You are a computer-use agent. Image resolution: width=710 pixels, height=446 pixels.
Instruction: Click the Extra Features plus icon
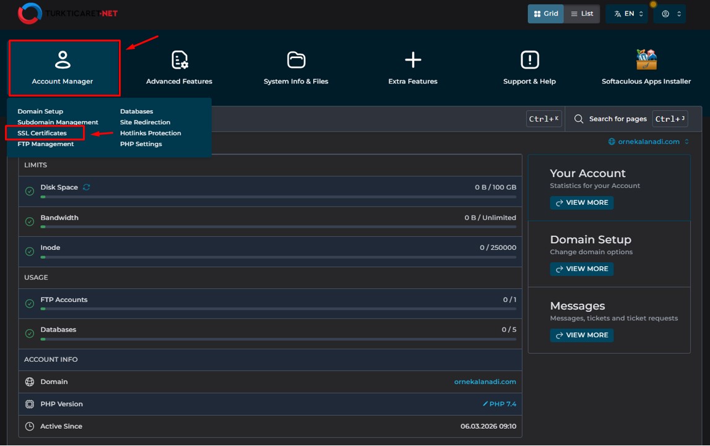pyautogui.click(x=413, y=61)
